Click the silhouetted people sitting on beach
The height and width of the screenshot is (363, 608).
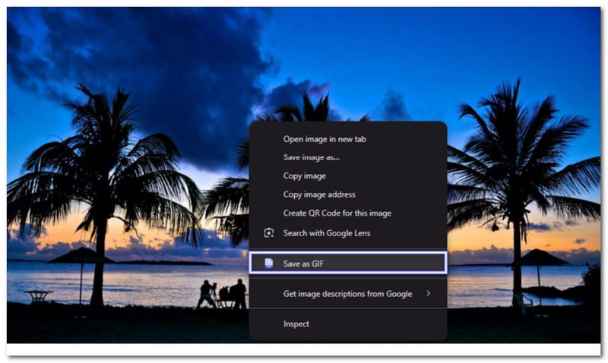(x=222, y=294)
